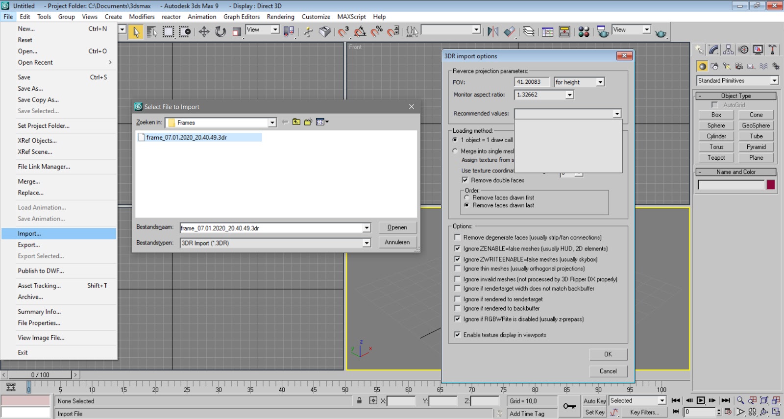Open the Curve Editor icon
784x419 pixels.
pos(548,32)
